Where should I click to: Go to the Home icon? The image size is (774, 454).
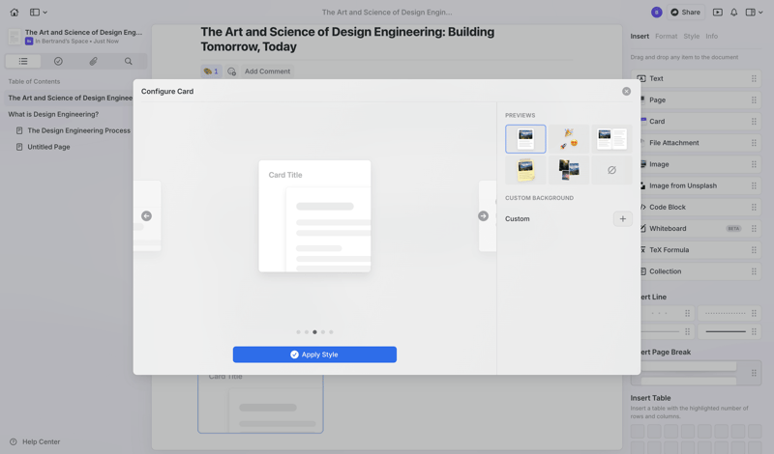coord(15,13)
